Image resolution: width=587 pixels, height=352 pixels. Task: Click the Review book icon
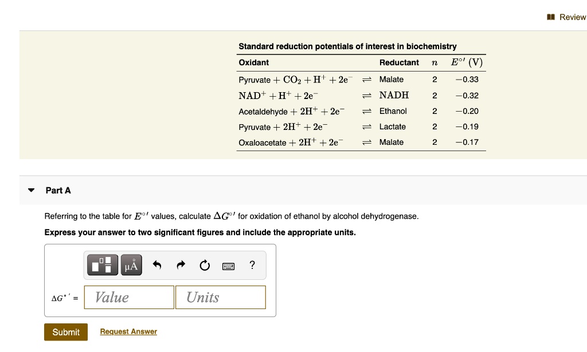click(551, 17)
